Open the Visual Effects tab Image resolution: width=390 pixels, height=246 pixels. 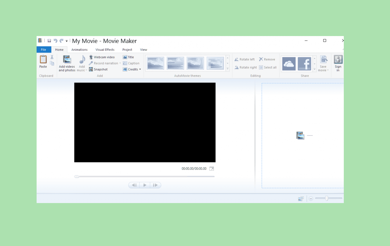click(x=105, y=50)
